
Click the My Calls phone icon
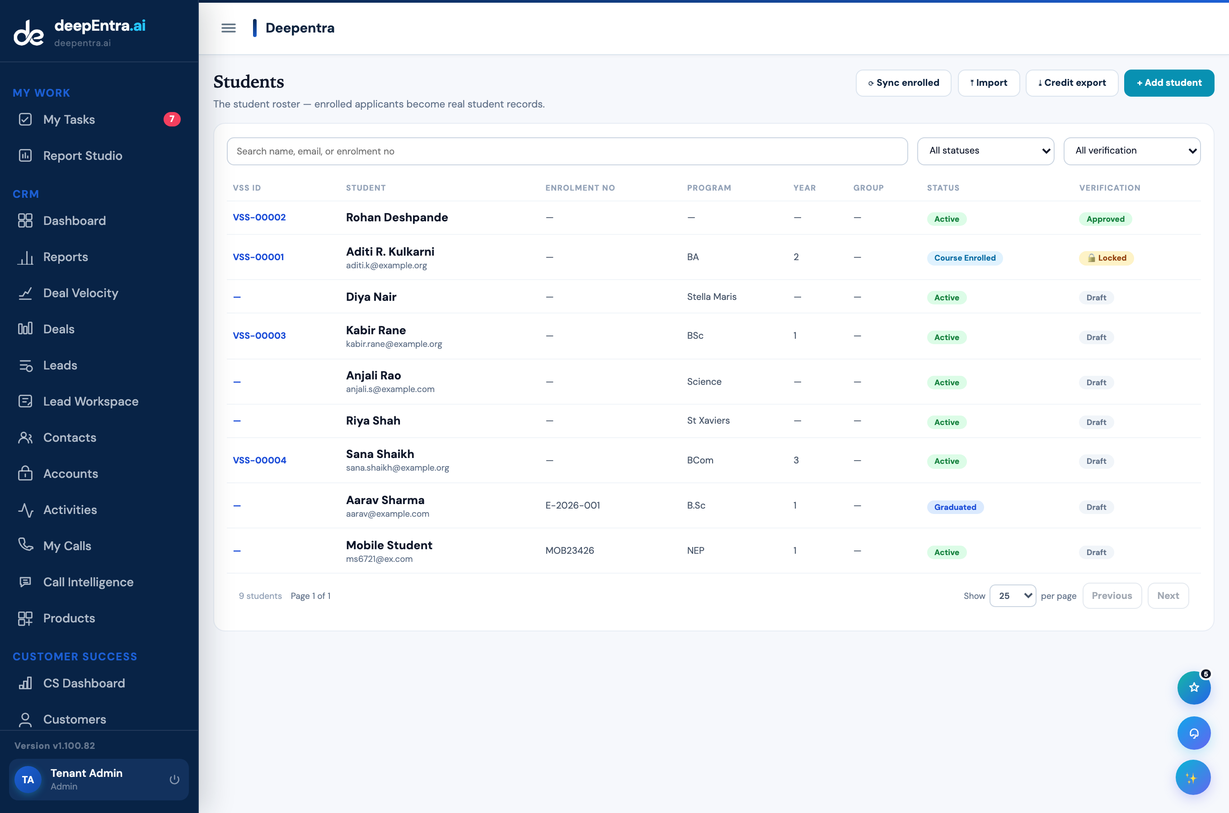25,545
